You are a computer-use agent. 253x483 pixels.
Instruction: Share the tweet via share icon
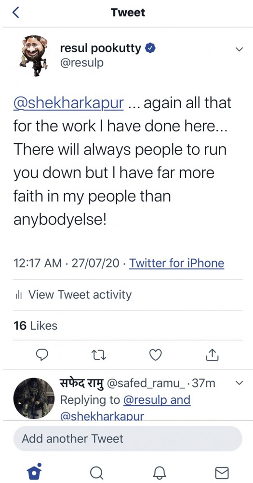coord(212,355)
